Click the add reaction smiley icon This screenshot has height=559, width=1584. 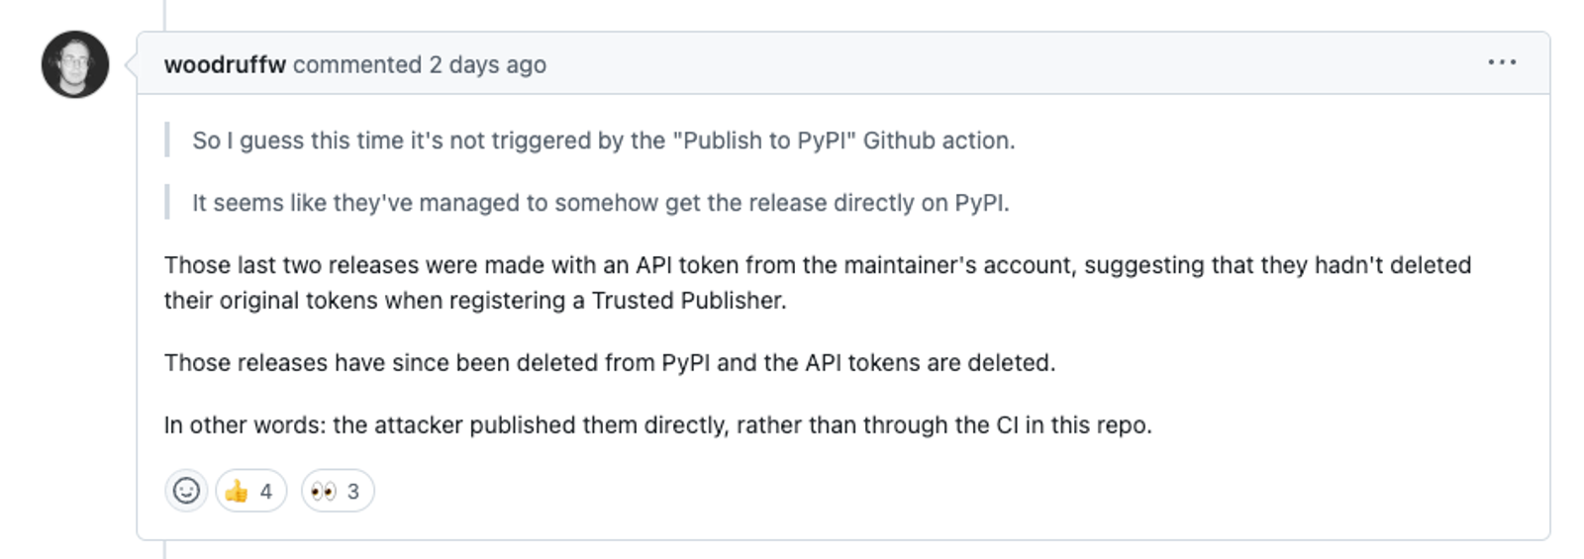186,491
